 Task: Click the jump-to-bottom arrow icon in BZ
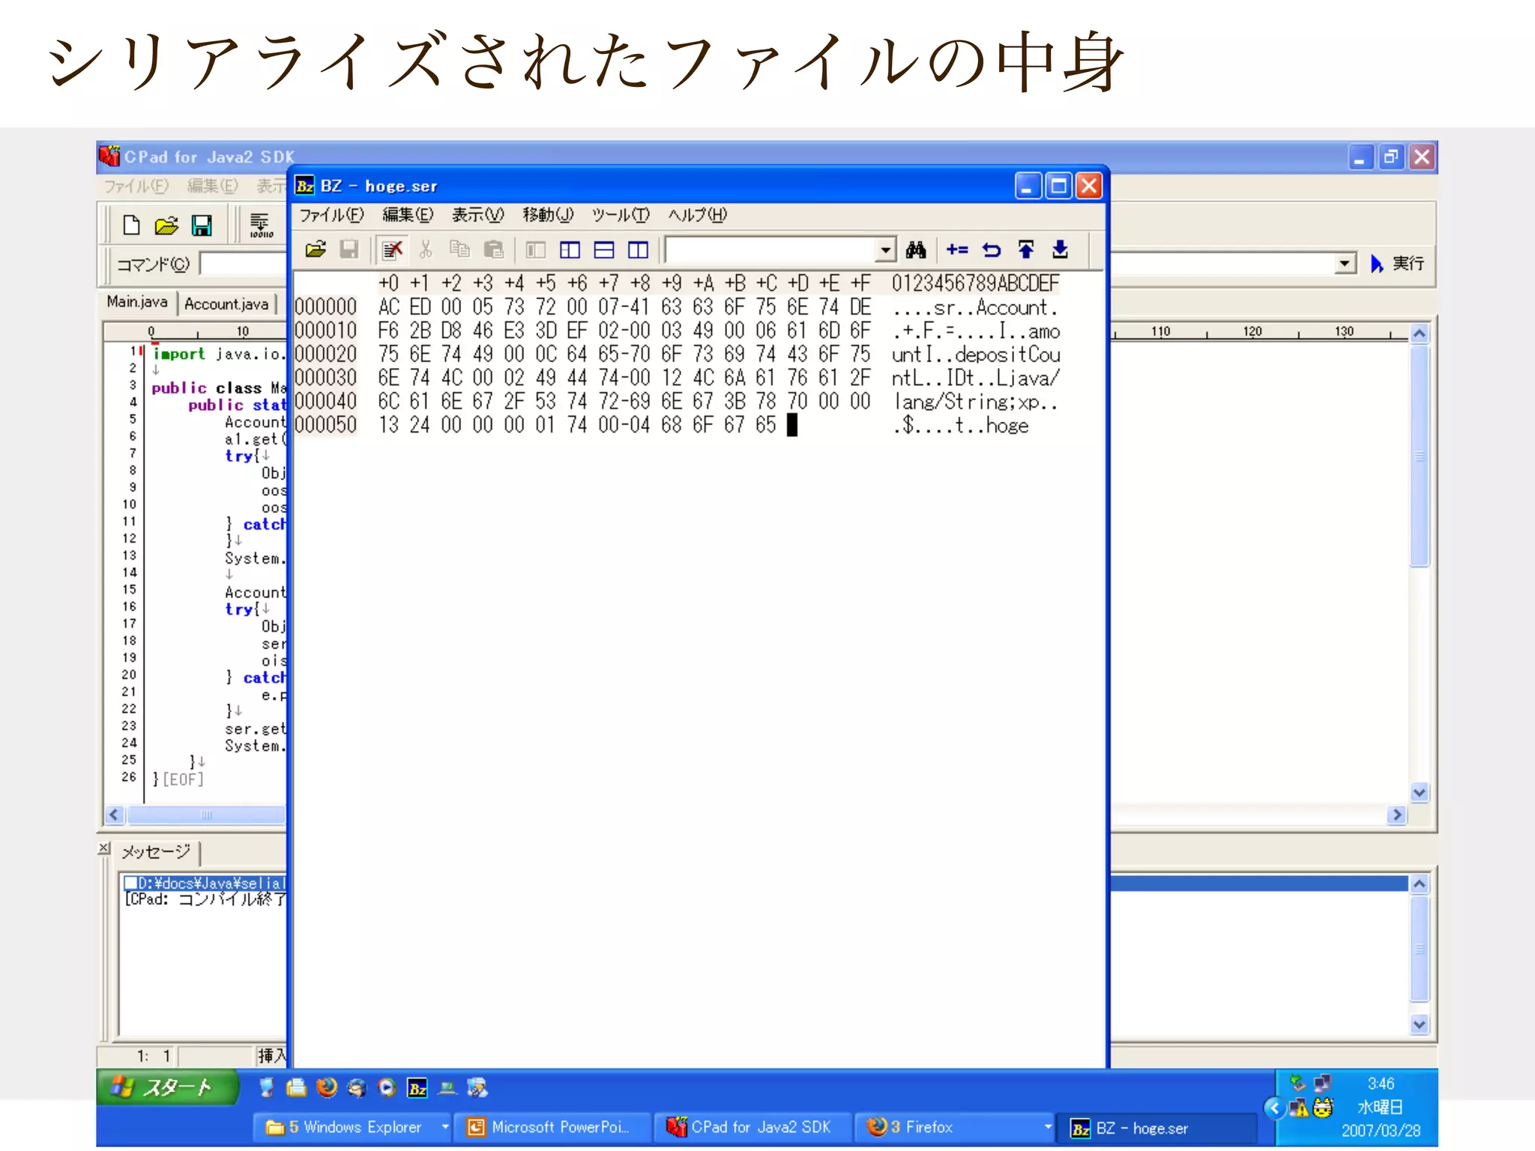point(1060,250)
